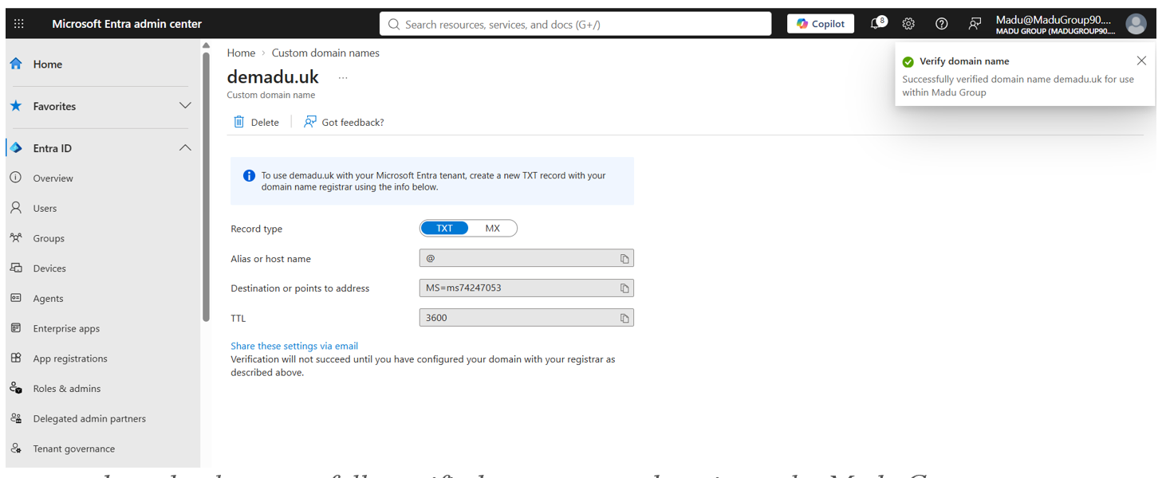Screen dimensions: 1166x478
Task: Click the Users person icon
Action: [16, 208]
